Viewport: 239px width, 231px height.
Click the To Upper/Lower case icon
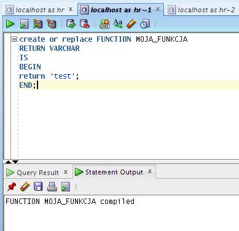click(x=118, y=24)
